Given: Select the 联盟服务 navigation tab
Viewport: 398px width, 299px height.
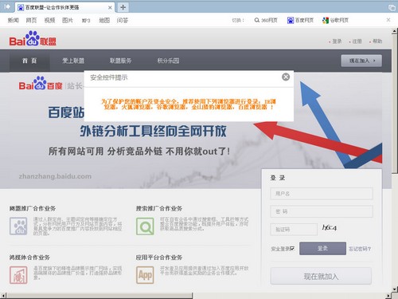Looking at the screenshot, I should pos(120,61).
